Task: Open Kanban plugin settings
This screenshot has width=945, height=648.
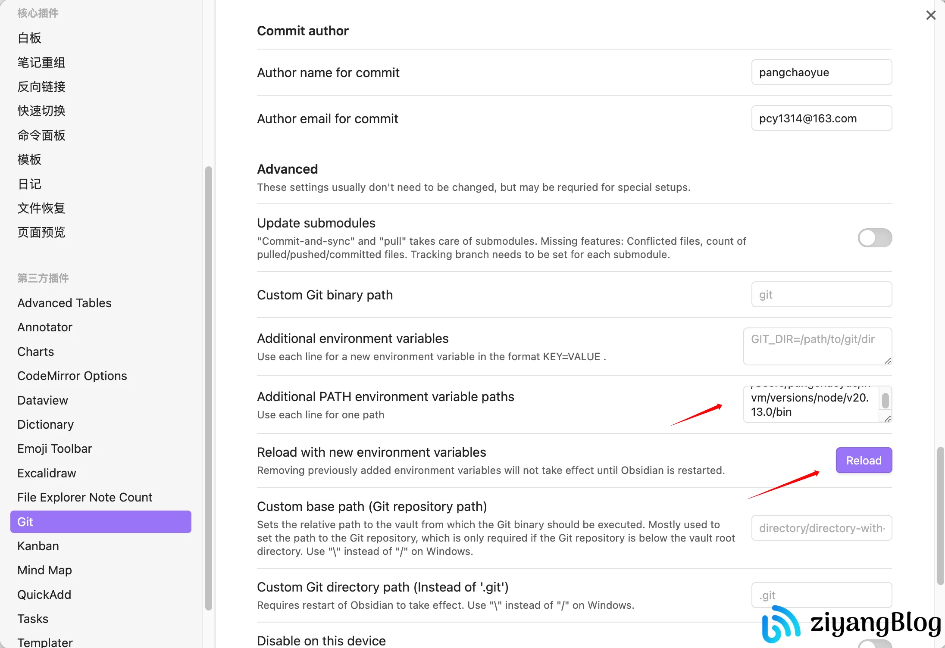Action: click(38, 546)
